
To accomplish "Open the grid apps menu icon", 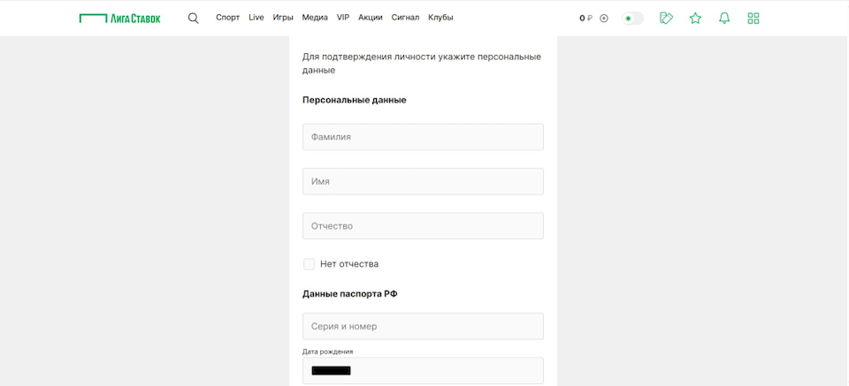I will point(753,18).
